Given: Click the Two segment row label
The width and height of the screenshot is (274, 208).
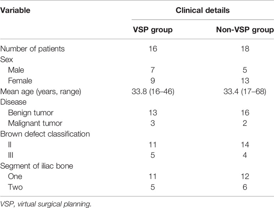Looking at the screenshot, I should click(x=15, y=187).
